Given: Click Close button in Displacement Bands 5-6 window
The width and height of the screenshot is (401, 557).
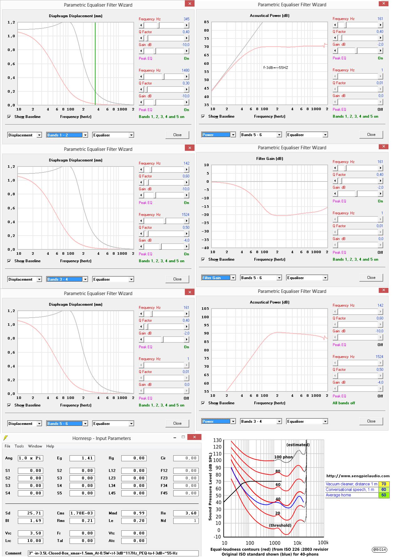Looking at the screenshot, I should (x=177, y=423).
